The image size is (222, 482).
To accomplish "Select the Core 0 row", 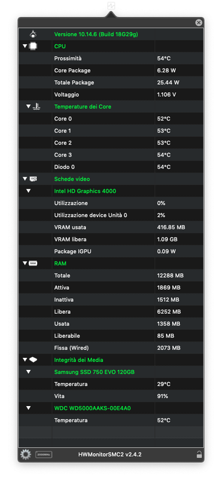I will click(x=111, y=119).
